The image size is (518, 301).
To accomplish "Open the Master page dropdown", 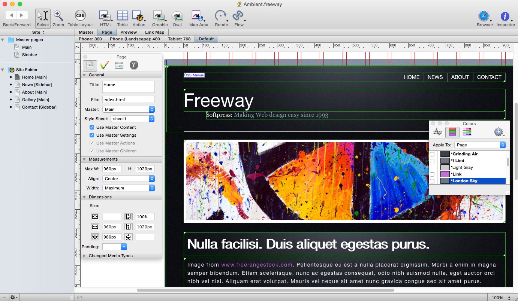I will point(129,109).
